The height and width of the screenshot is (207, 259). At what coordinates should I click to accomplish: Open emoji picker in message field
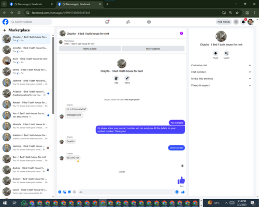[x=177, y=192]
